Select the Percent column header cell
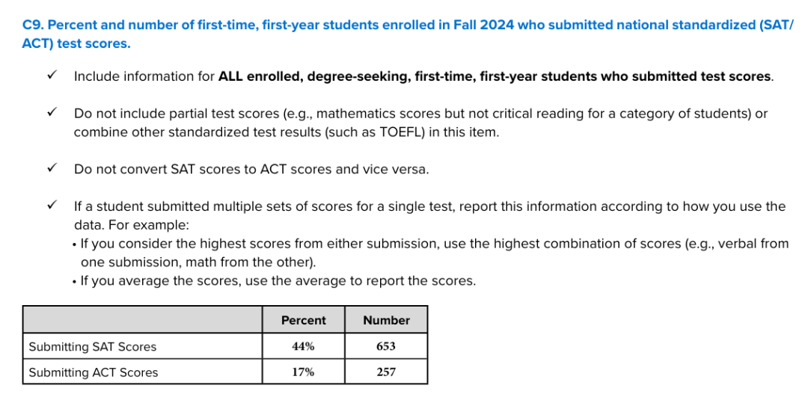Viewport: 808px width, 403px height. (303, 320)
